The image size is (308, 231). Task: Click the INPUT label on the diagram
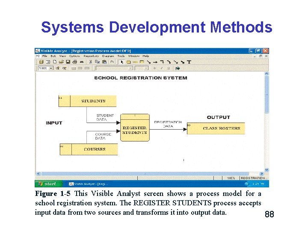pos(54,123)
